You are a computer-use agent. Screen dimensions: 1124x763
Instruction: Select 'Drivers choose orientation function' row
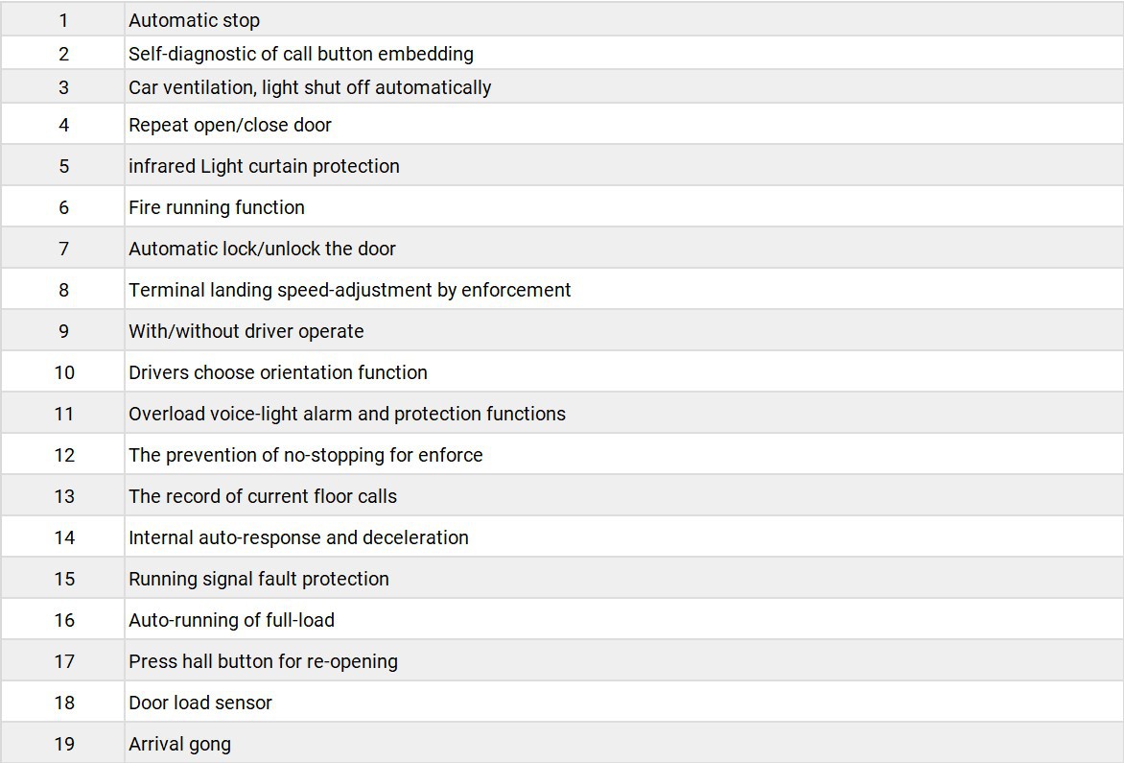tap(278, 372)
